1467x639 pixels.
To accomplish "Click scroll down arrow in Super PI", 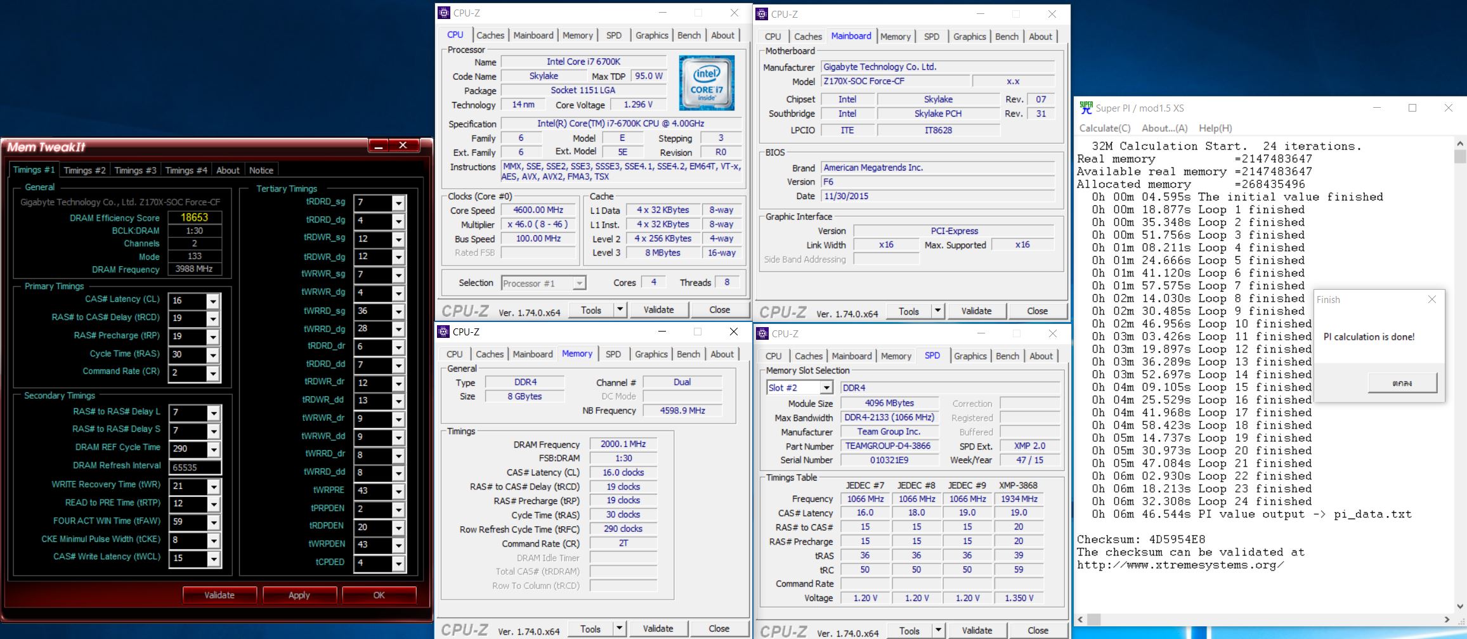I will [1460, 607].
